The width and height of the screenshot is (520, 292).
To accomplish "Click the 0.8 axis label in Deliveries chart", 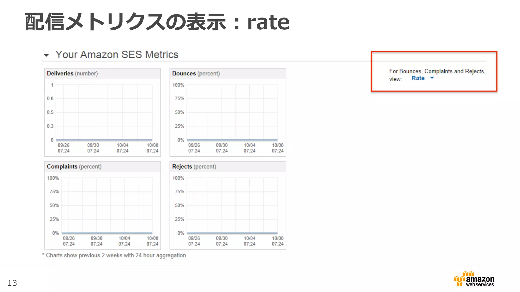I will point(50,98).
